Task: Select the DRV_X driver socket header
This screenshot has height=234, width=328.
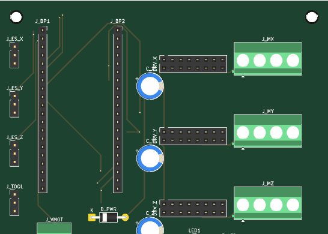Action: [x=193, y=64]
